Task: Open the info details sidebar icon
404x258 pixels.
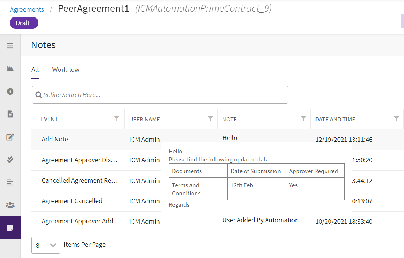Action: tap(10, 91)
